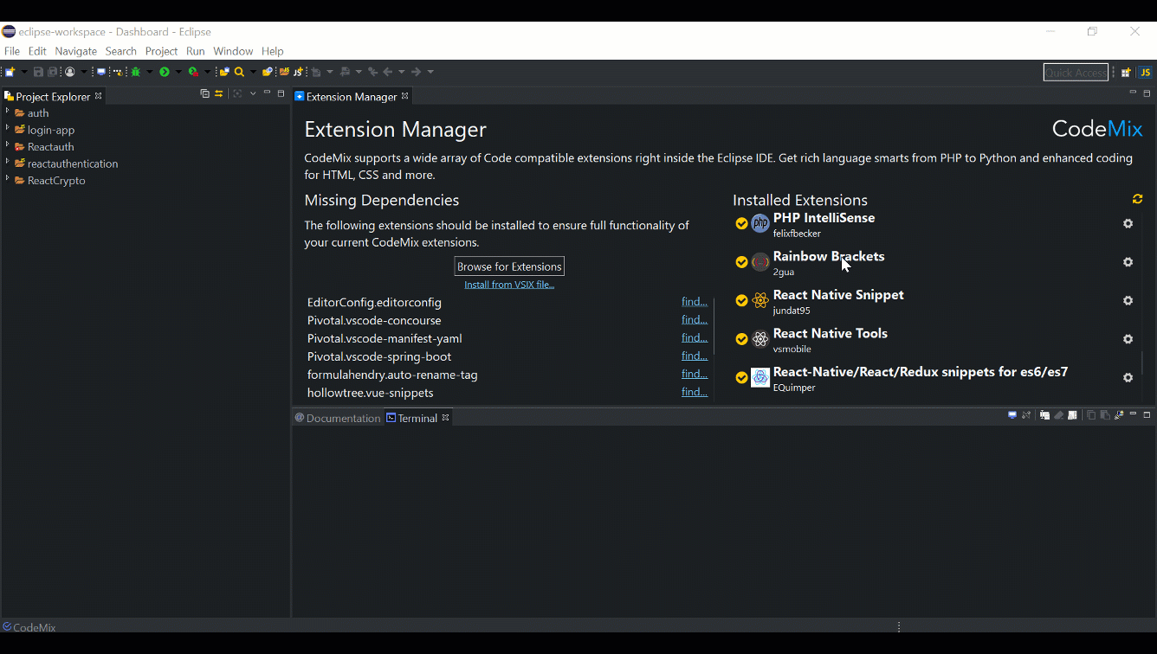Click find link for Pivotal.vscode-concourse

point(695,320)
